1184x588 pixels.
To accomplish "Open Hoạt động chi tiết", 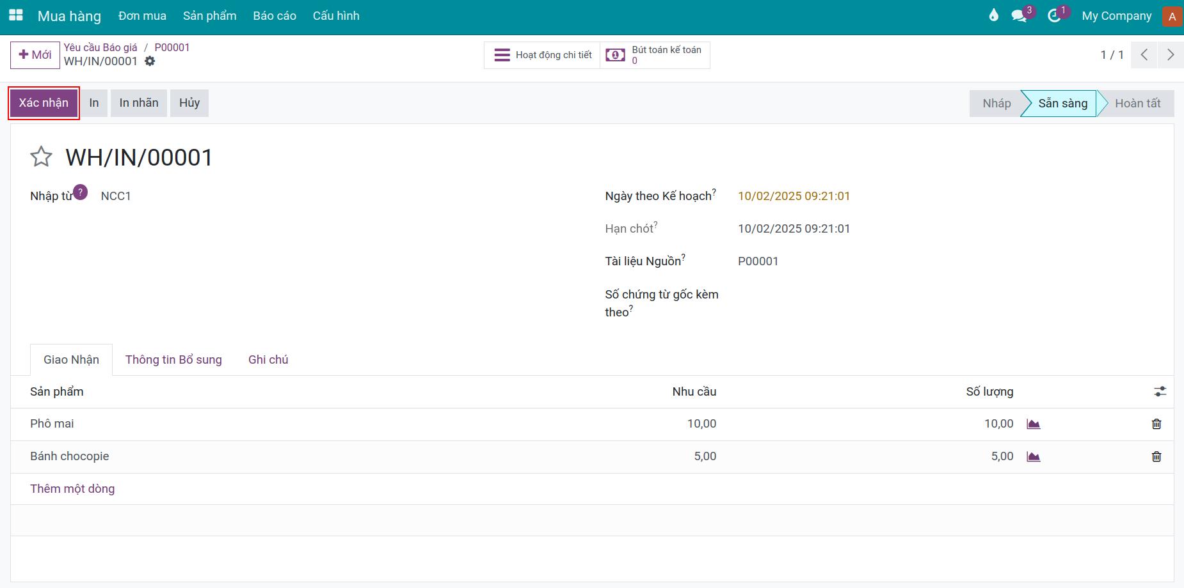I will [x=542, y=55].
